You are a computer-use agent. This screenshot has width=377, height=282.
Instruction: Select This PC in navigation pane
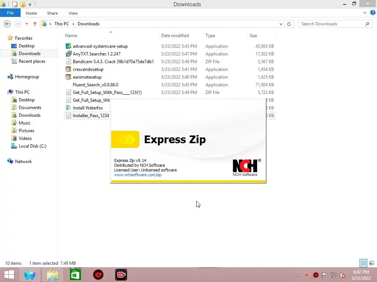click(x=22, y=92)
